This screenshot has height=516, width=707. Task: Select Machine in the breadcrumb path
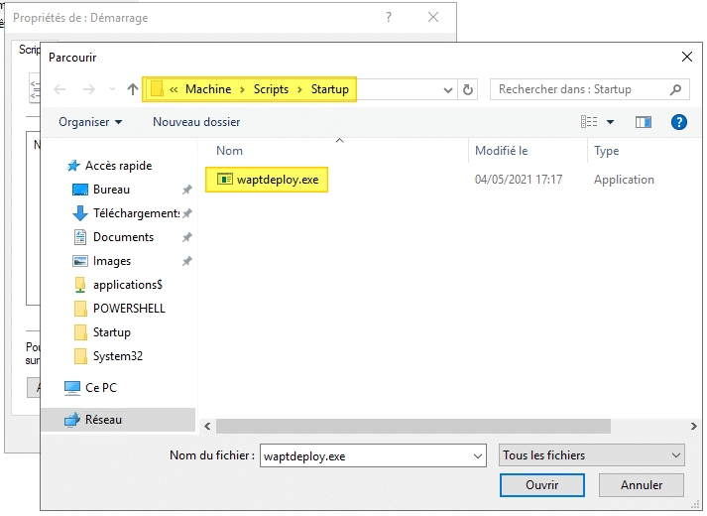[x=208, y=89]
